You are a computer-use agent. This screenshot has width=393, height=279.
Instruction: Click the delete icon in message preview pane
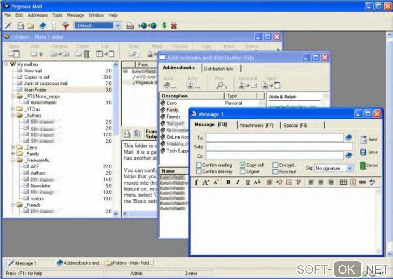(137, 134)
